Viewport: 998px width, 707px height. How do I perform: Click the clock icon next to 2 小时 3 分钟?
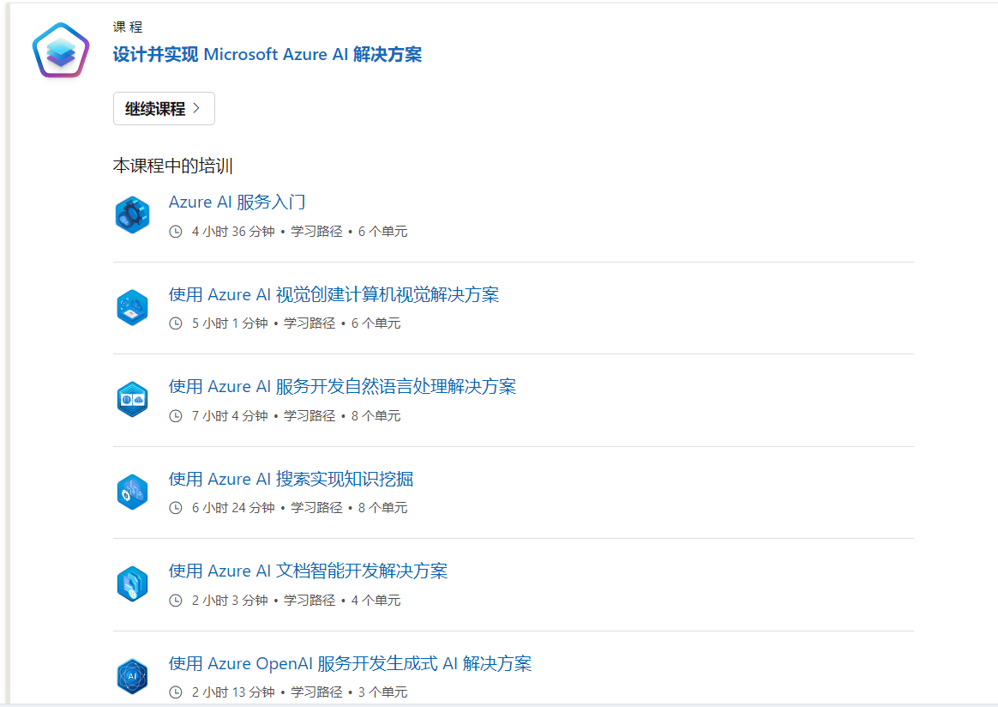176,601
